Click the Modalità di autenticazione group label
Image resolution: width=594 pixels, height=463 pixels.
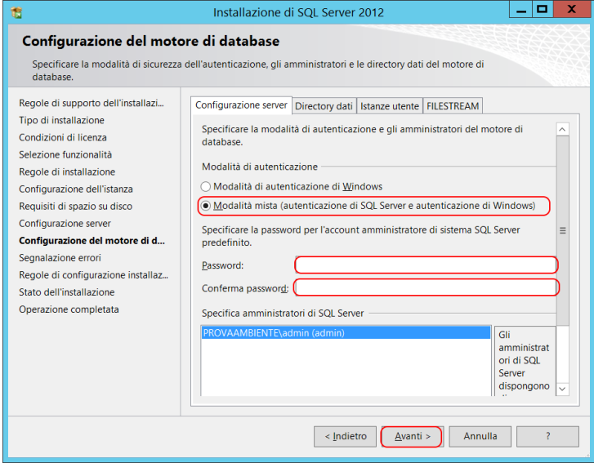260,167
